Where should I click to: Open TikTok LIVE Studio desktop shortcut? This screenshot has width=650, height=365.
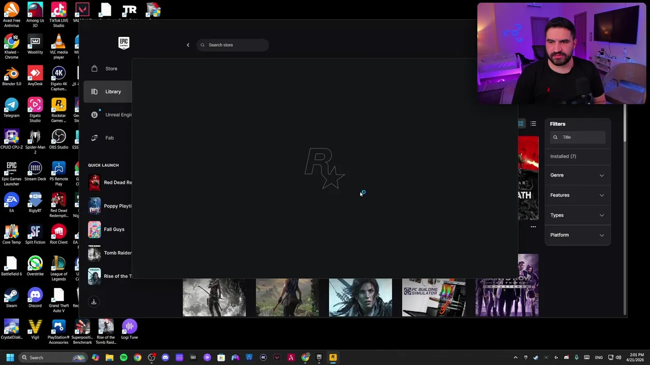point(58,16)
